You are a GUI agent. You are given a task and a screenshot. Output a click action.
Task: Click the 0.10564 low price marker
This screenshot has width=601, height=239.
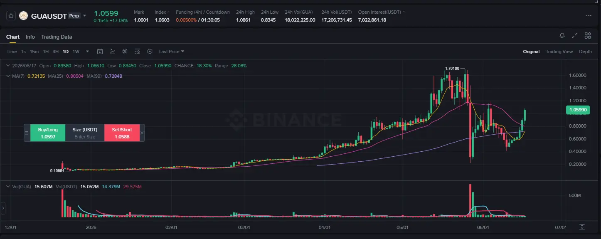tap(57, 171)
